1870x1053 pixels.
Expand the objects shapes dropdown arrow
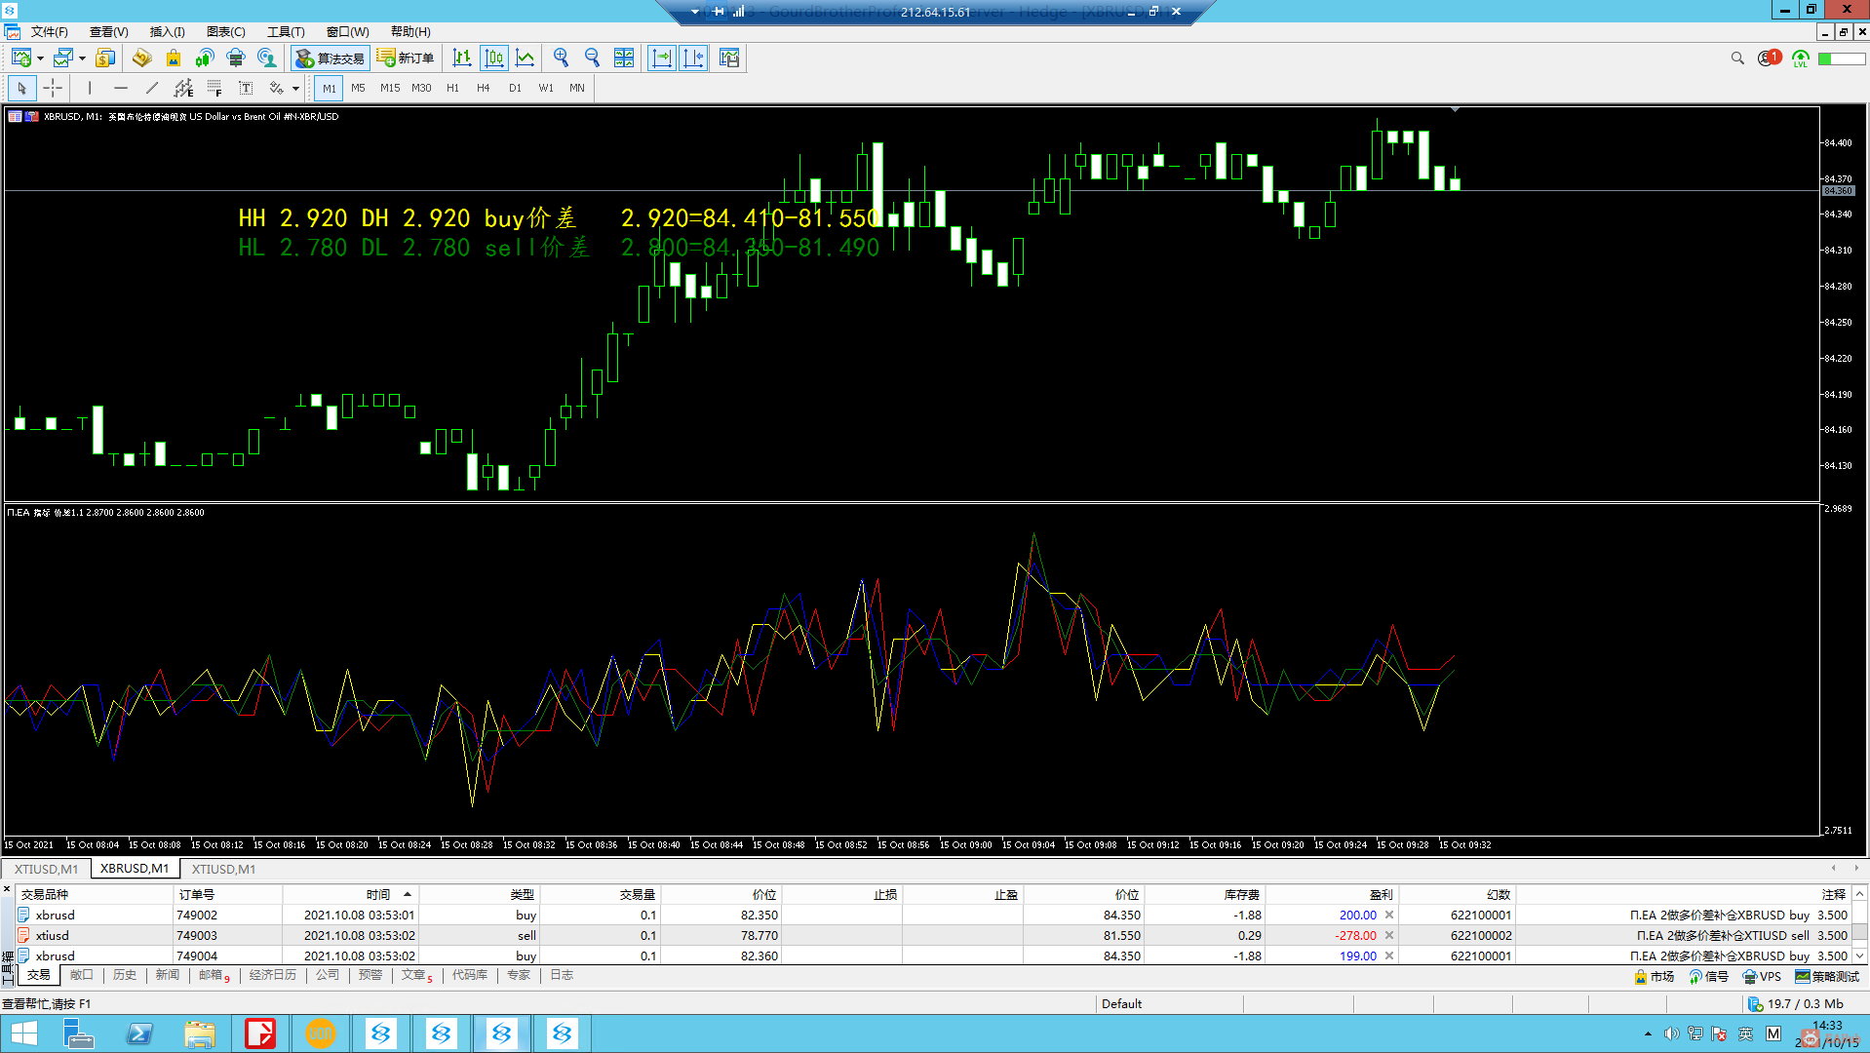point(295,89)
